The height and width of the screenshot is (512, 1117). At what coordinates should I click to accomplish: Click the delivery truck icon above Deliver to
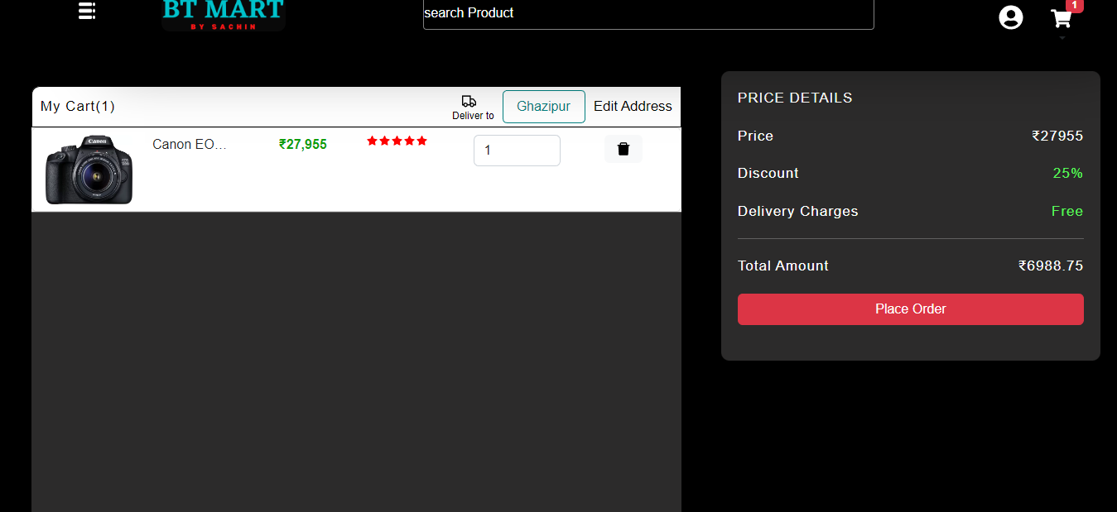[469, 101]
